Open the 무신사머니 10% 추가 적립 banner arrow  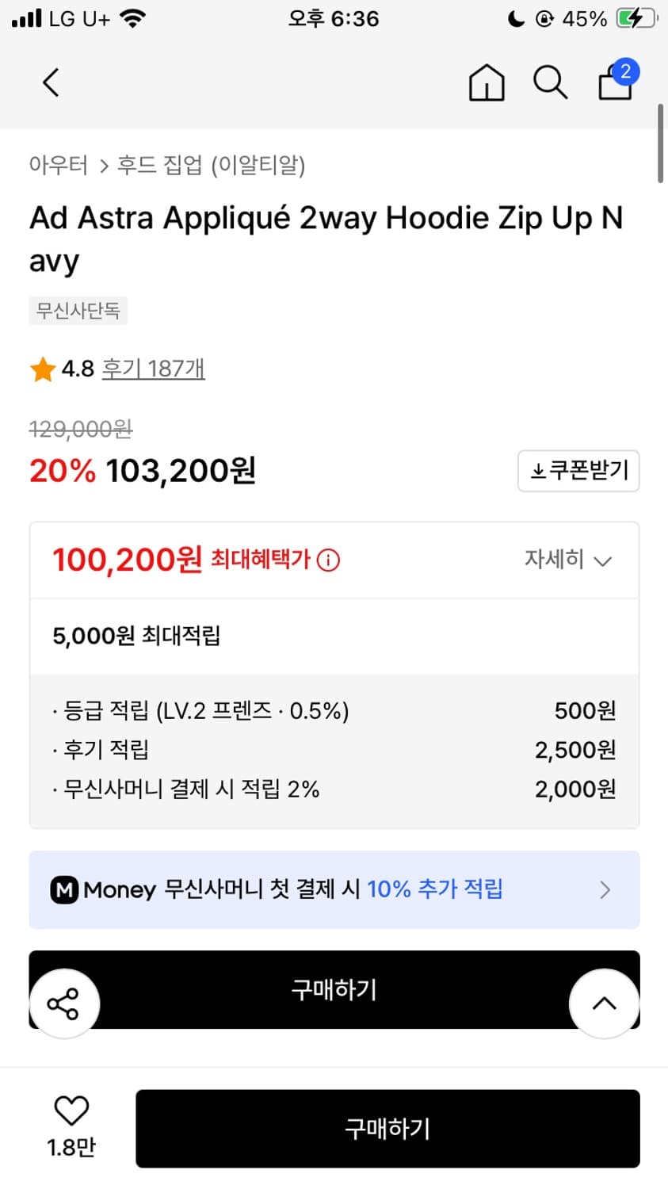[x=605, y=889]
